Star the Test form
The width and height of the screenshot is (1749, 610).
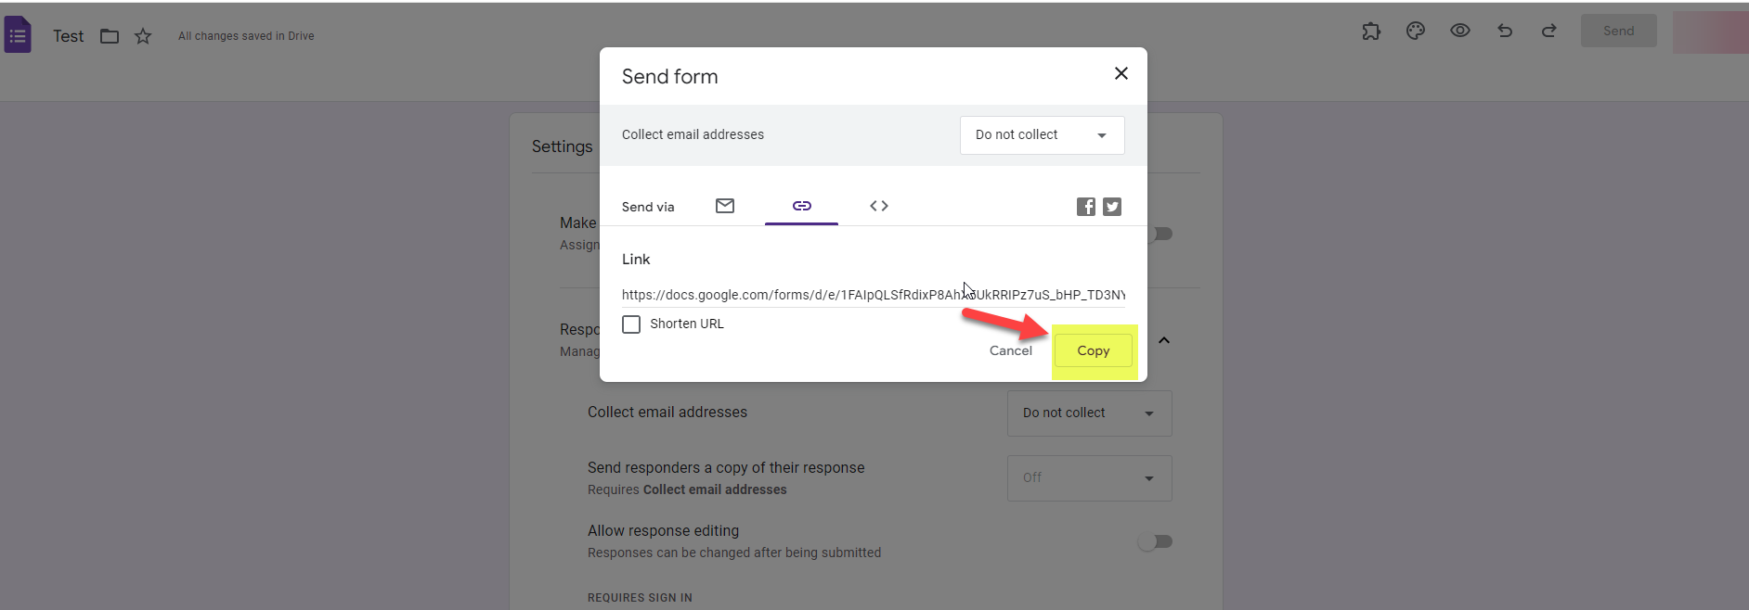click(x=143, y=36)
